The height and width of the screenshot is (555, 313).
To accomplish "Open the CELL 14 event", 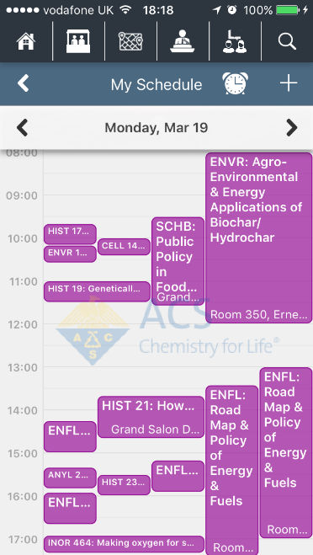I will 124,247.
